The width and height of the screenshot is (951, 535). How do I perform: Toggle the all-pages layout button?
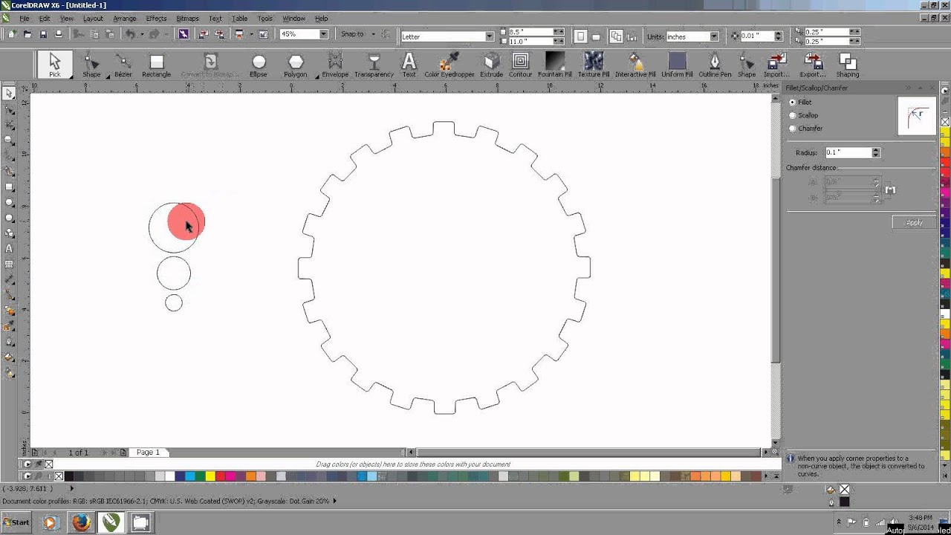click(616, 36)
